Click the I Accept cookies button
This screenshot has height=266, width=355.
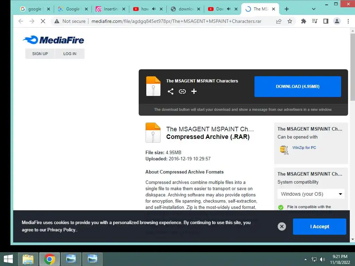319,227
